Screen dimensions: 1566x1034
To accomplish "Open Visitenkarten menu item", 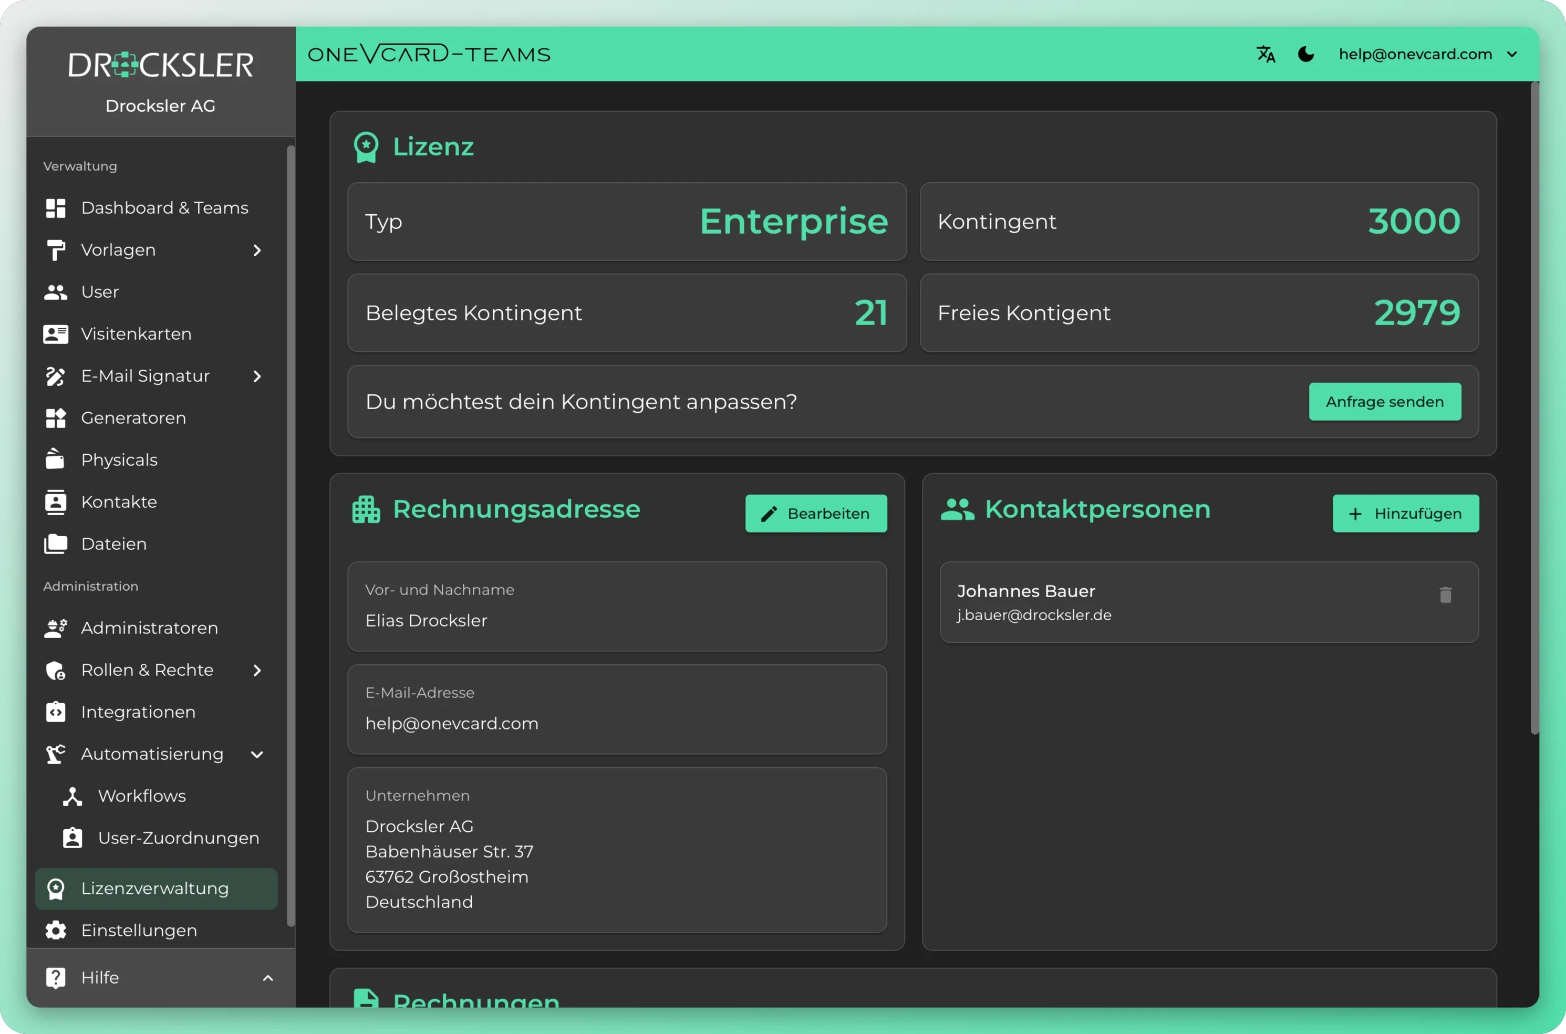I will 155,333.
